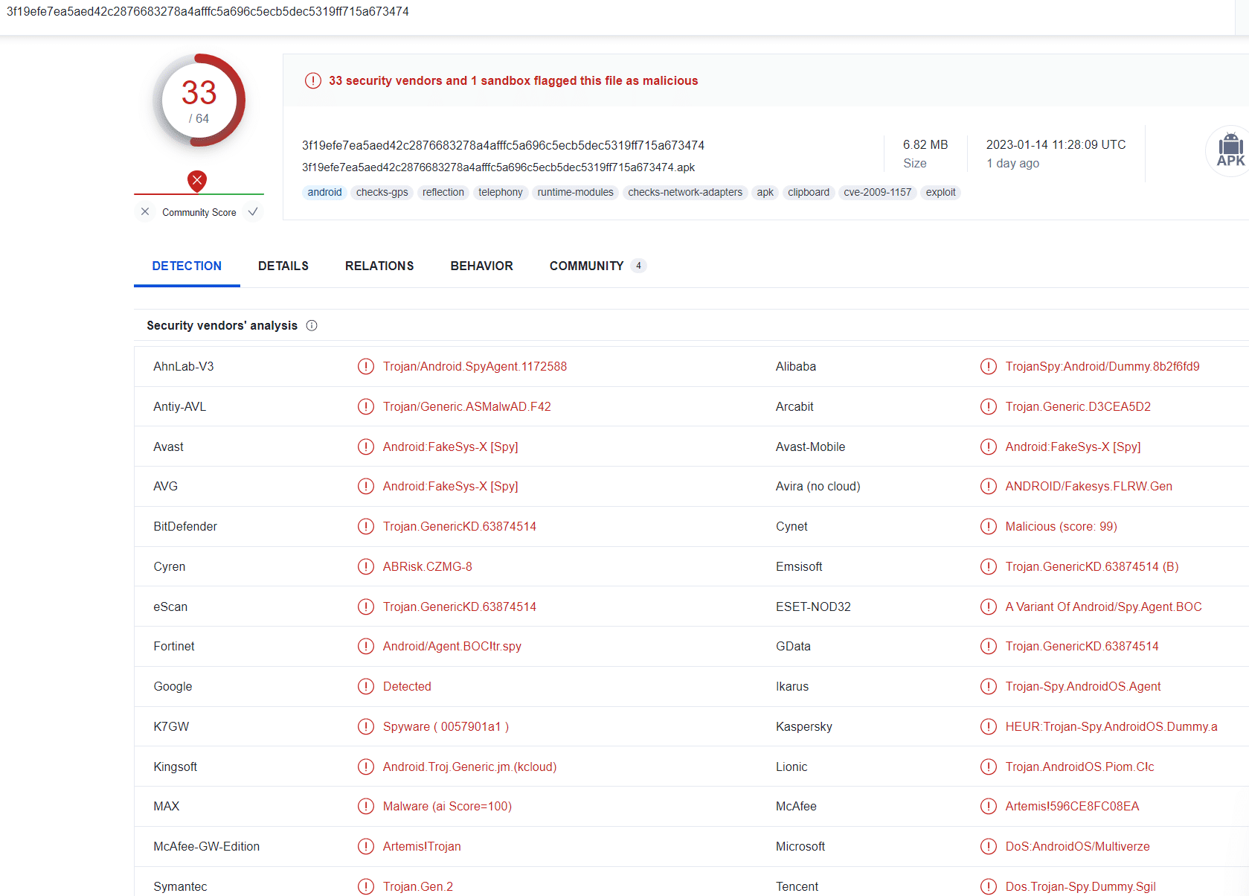
Task: Click the alert icon next to AhnLab-V3 result
Action: point(365,366)
